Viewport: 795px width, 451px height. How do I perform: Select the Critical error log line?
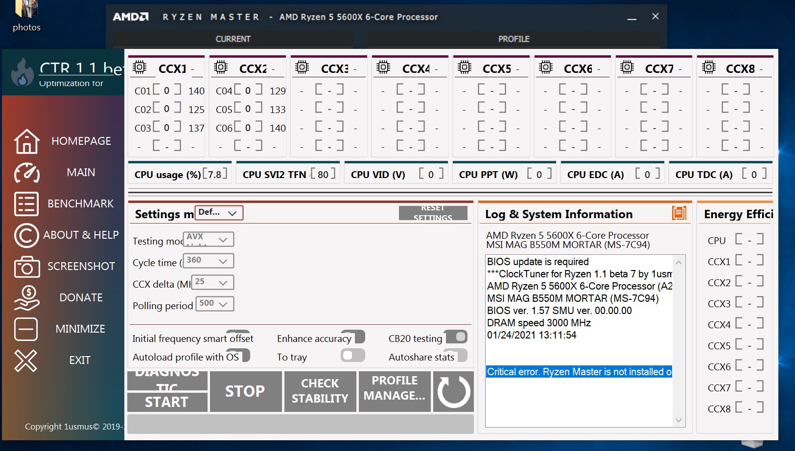point(579,372)
